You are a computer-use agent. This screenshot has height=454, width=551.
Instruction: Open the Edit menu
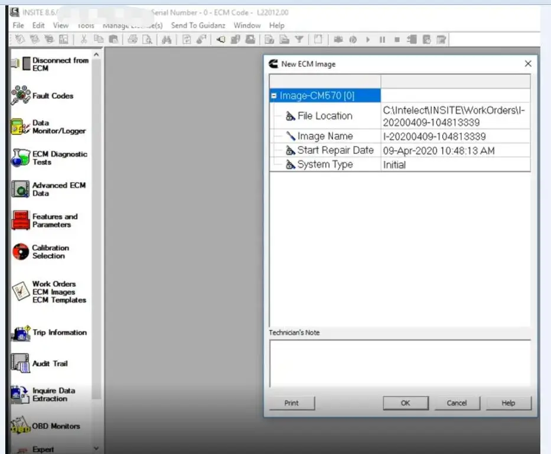point(38,25)
